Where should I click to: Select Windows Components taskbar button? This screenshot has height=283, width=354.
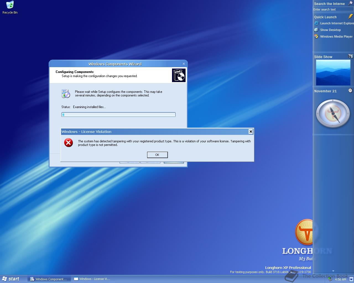[x=49, y=279]
